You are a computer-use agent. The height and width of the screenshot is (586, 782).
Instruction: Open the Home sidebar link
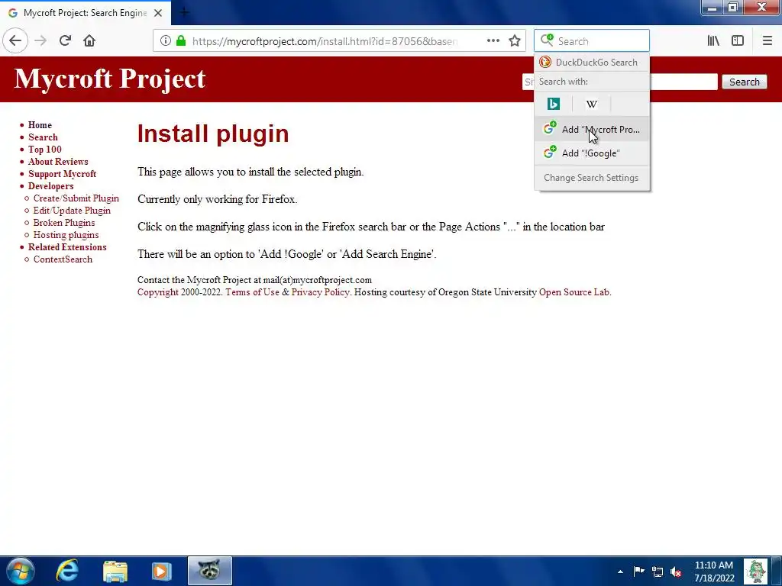point(40,125)
